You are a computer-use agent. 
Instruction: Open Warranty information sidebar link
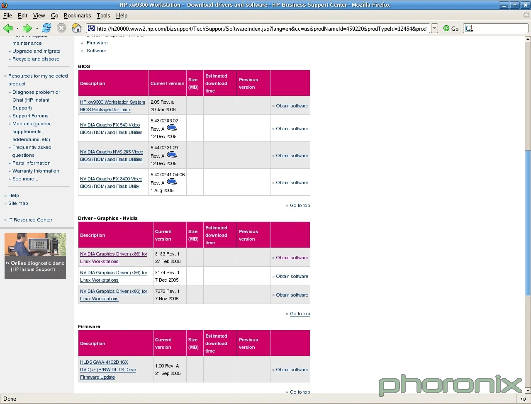[x=36, y=171]
